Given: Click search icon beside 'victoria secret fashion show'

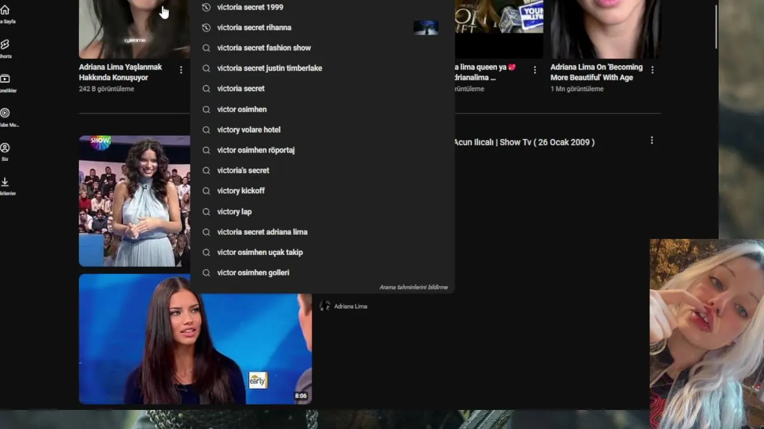Looking at the screenshot, I should 206,48.
